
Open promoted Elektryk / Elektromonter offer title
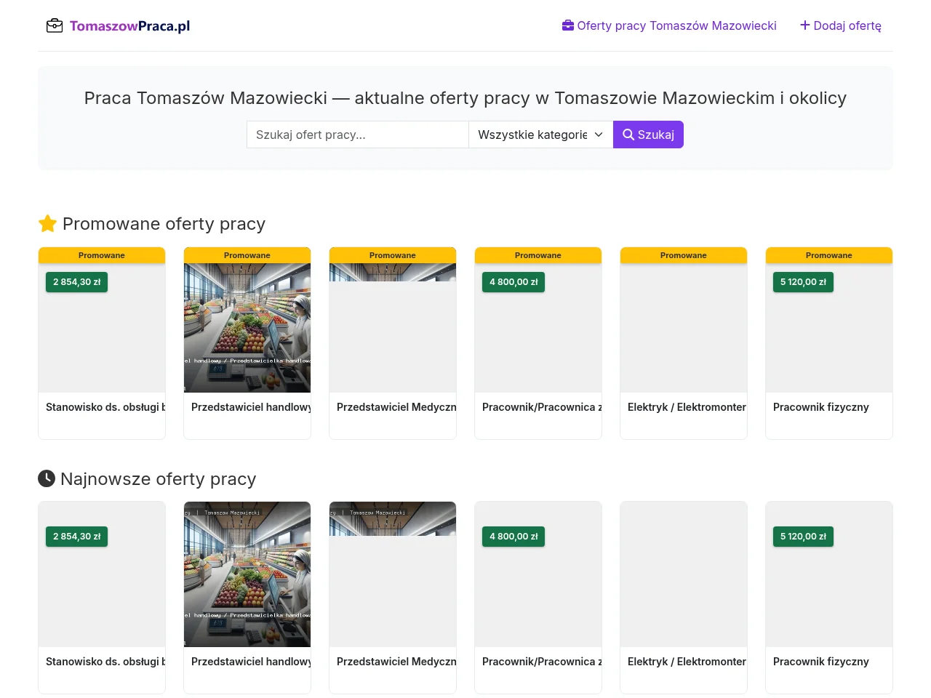[687, 407]
